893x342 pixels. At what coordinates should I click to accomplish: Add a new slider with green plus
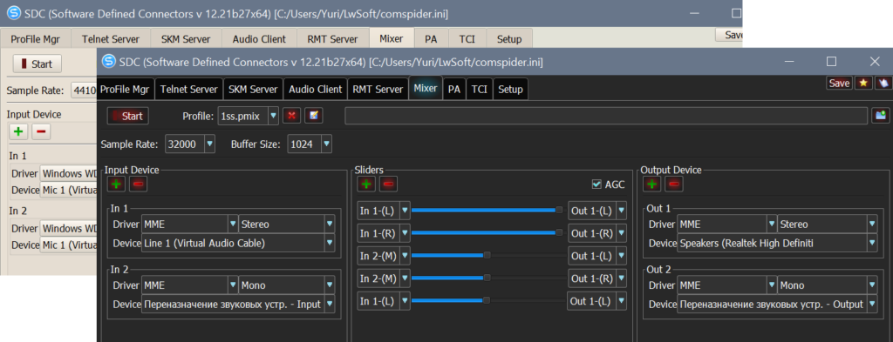click(x=366, y=184)
